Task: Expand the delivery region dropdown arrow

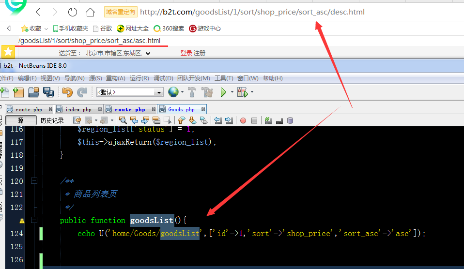Action: click(x=145, y=53)
